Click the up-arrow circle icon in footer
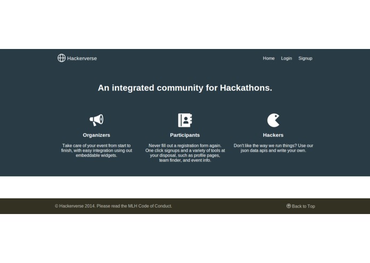The height and width of the screenshot is (263, 370). pyautogui.click(x=289, y=206)
